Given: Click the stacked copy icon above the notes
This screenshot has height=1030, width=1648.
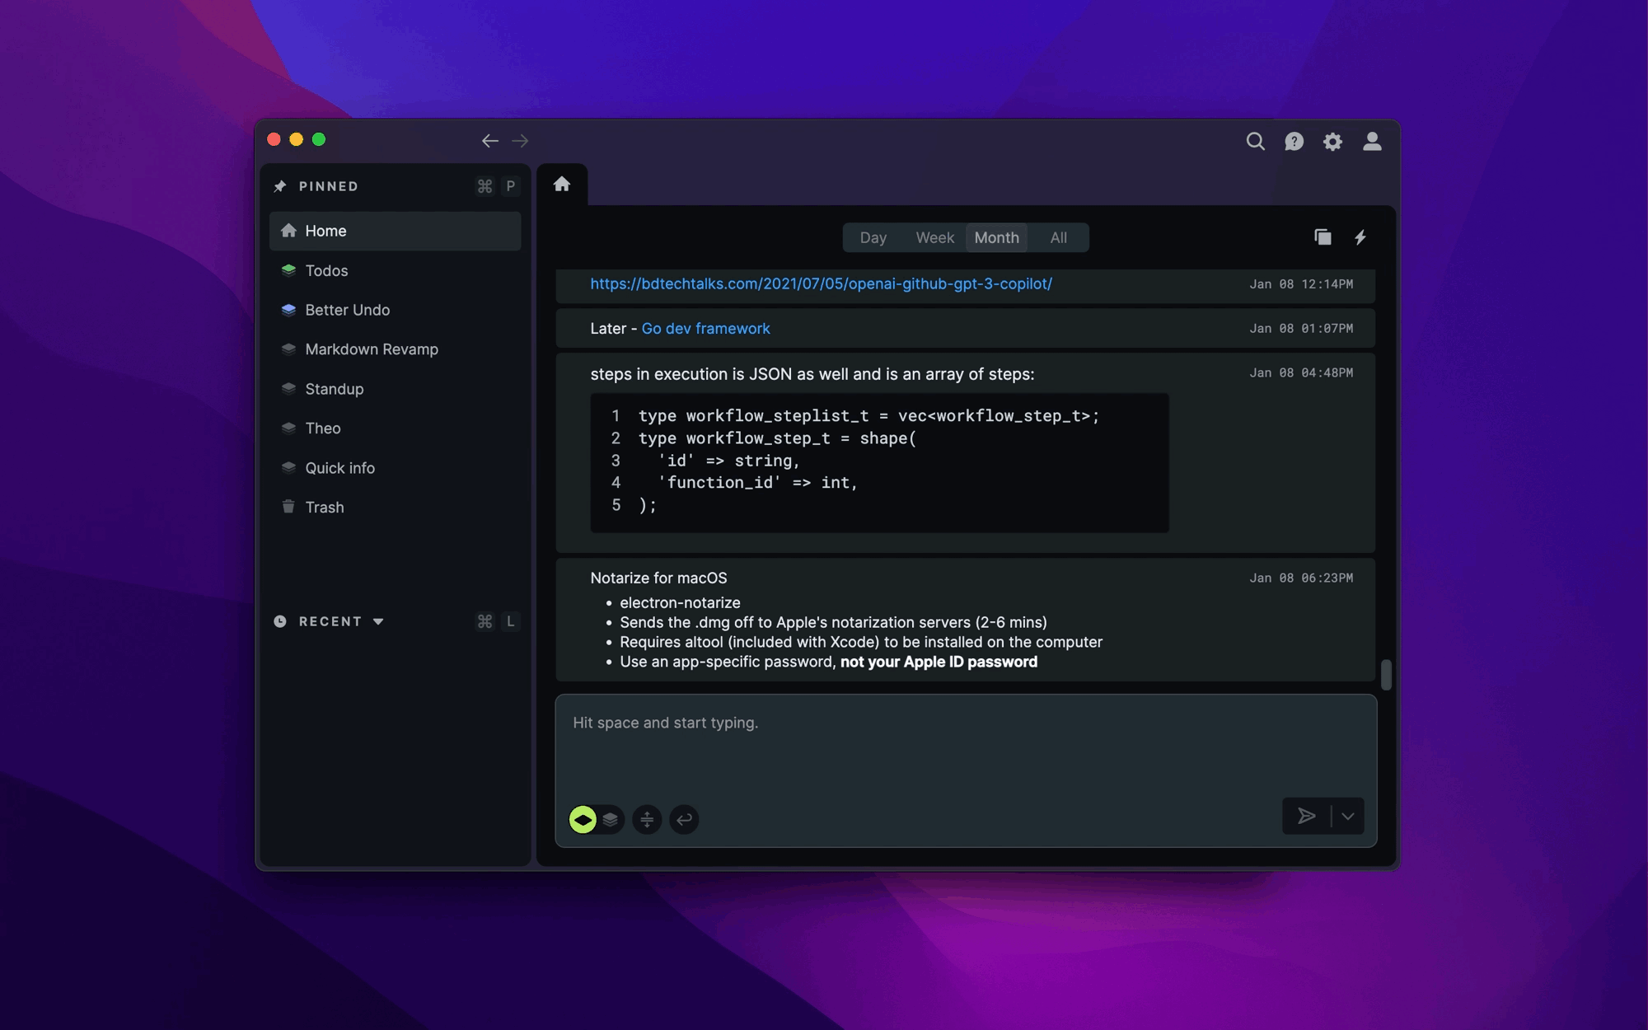Looking at the screenshot, I should pyautogui.click(x=1323, y=237).
